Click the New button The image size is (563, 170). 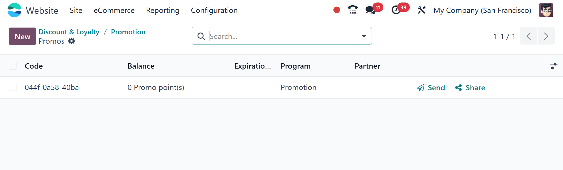(22, 36)
